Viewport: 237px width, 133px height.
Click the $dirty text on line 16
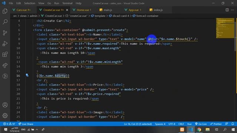(x=60, y=76)
